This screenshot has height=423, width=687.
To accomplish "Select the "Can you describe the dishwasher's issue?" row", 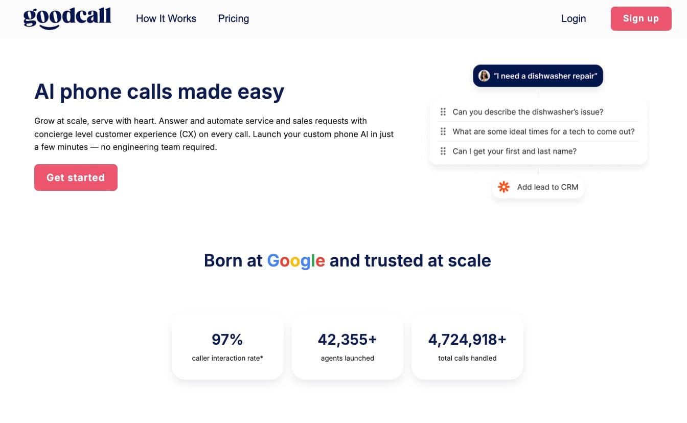I will [528, 112].
